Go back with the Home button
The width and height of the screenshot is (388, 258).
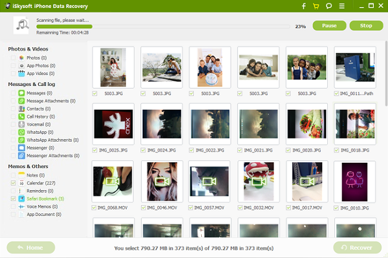tap(31, 248)
